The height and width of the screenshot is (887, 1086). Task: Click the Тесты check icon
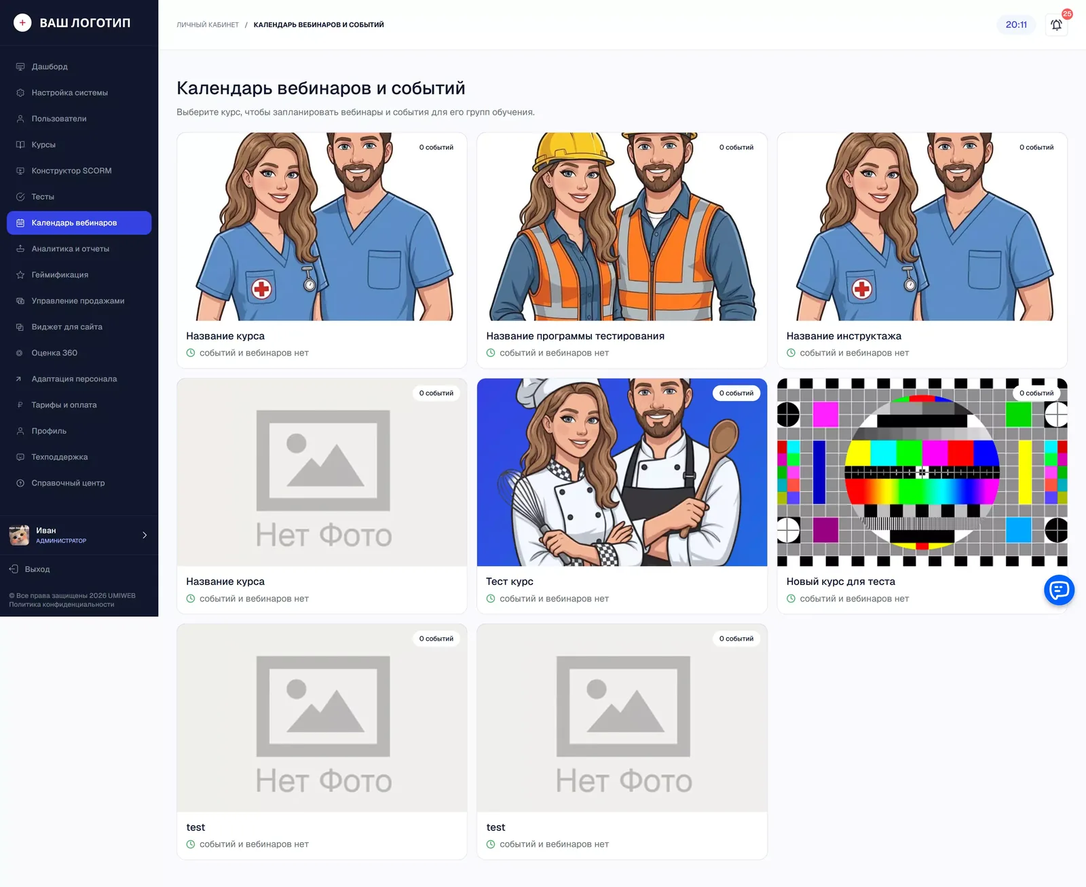20,197
